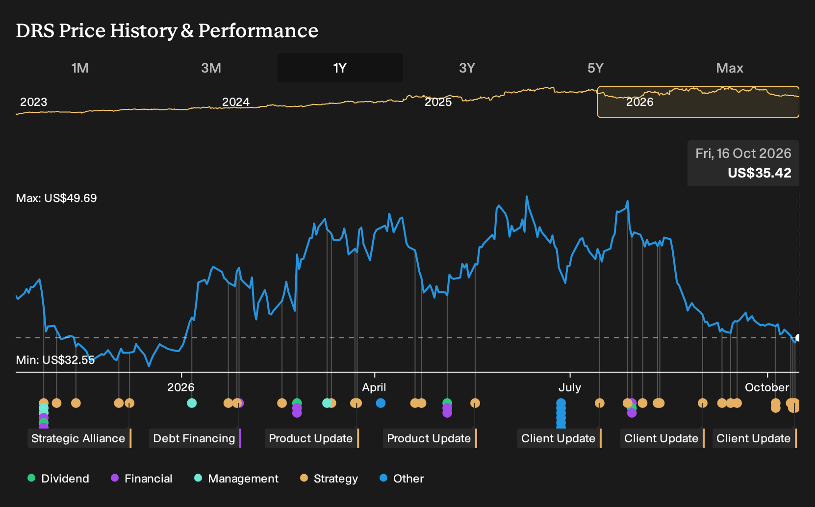The image size is (815, 507).
Task: Click the Max: US$49.69 label
Action: pos(56,198)
